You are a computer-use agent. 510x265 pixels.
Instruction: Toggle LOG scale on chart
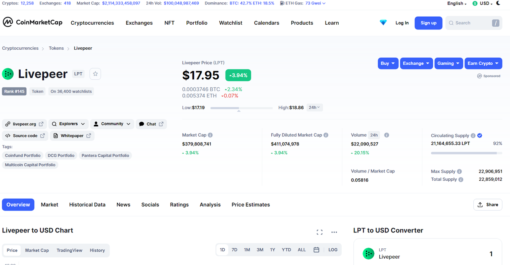pos(333,250)
